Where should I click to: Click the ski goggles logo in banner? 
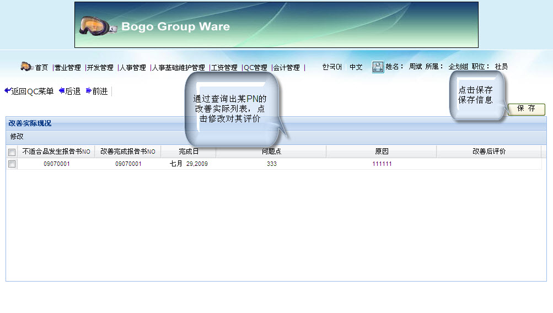[97, 25]
